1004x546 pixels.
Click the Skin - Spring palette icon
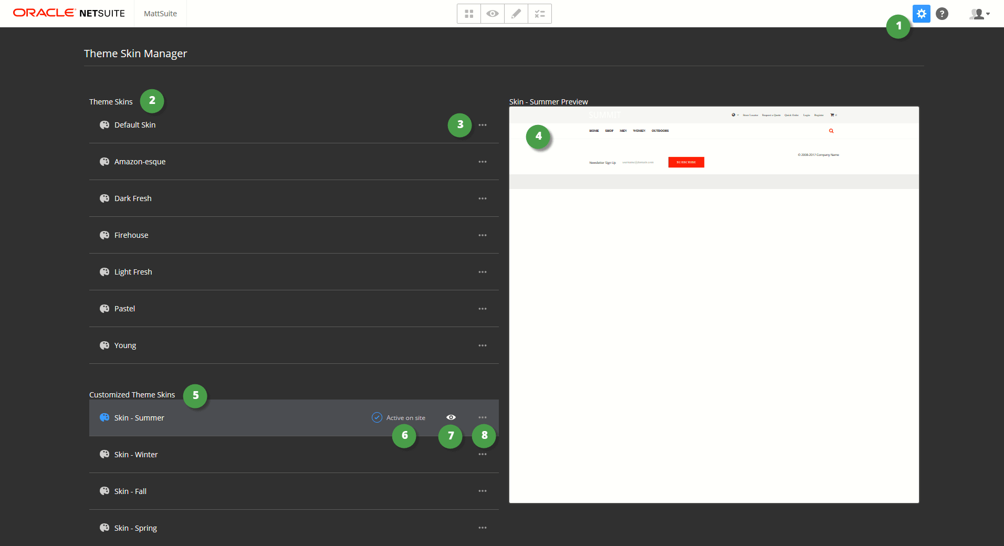pos(104,528)
